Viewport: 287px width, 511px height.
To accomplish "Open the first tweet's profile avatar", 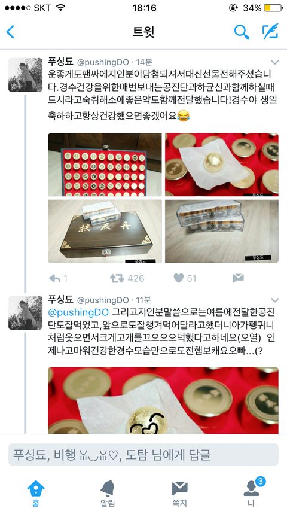I will pos(25,75).
